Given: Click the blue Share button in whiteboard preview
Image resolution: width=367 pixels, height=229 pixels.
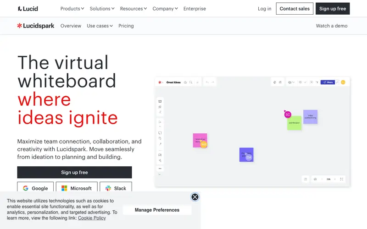Looking at the screenshot, I should (x=328, y=82).
